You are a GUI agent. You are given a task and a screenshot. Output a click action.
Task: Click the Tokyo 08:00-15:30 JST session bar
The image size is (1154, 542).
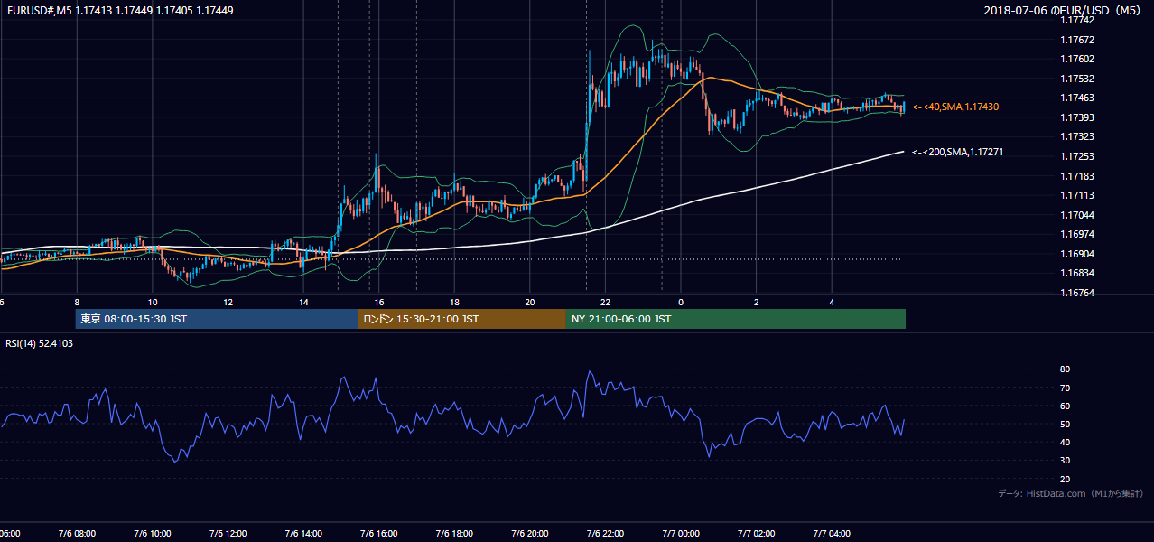click(x=217, y=319)
